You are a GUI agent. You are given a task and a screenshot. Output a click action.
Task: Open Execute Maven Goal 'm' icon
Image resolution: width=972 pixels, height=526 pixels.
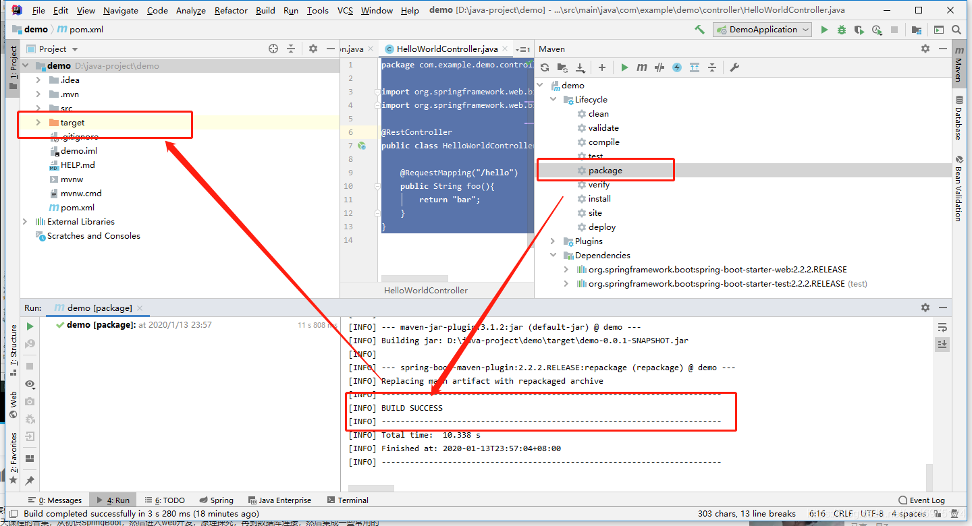[642, 67]
